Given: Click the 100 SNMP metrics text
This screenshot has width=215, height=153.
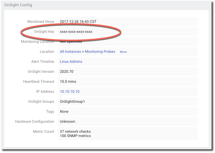Looking at the screenshot, I should [75, 136].
